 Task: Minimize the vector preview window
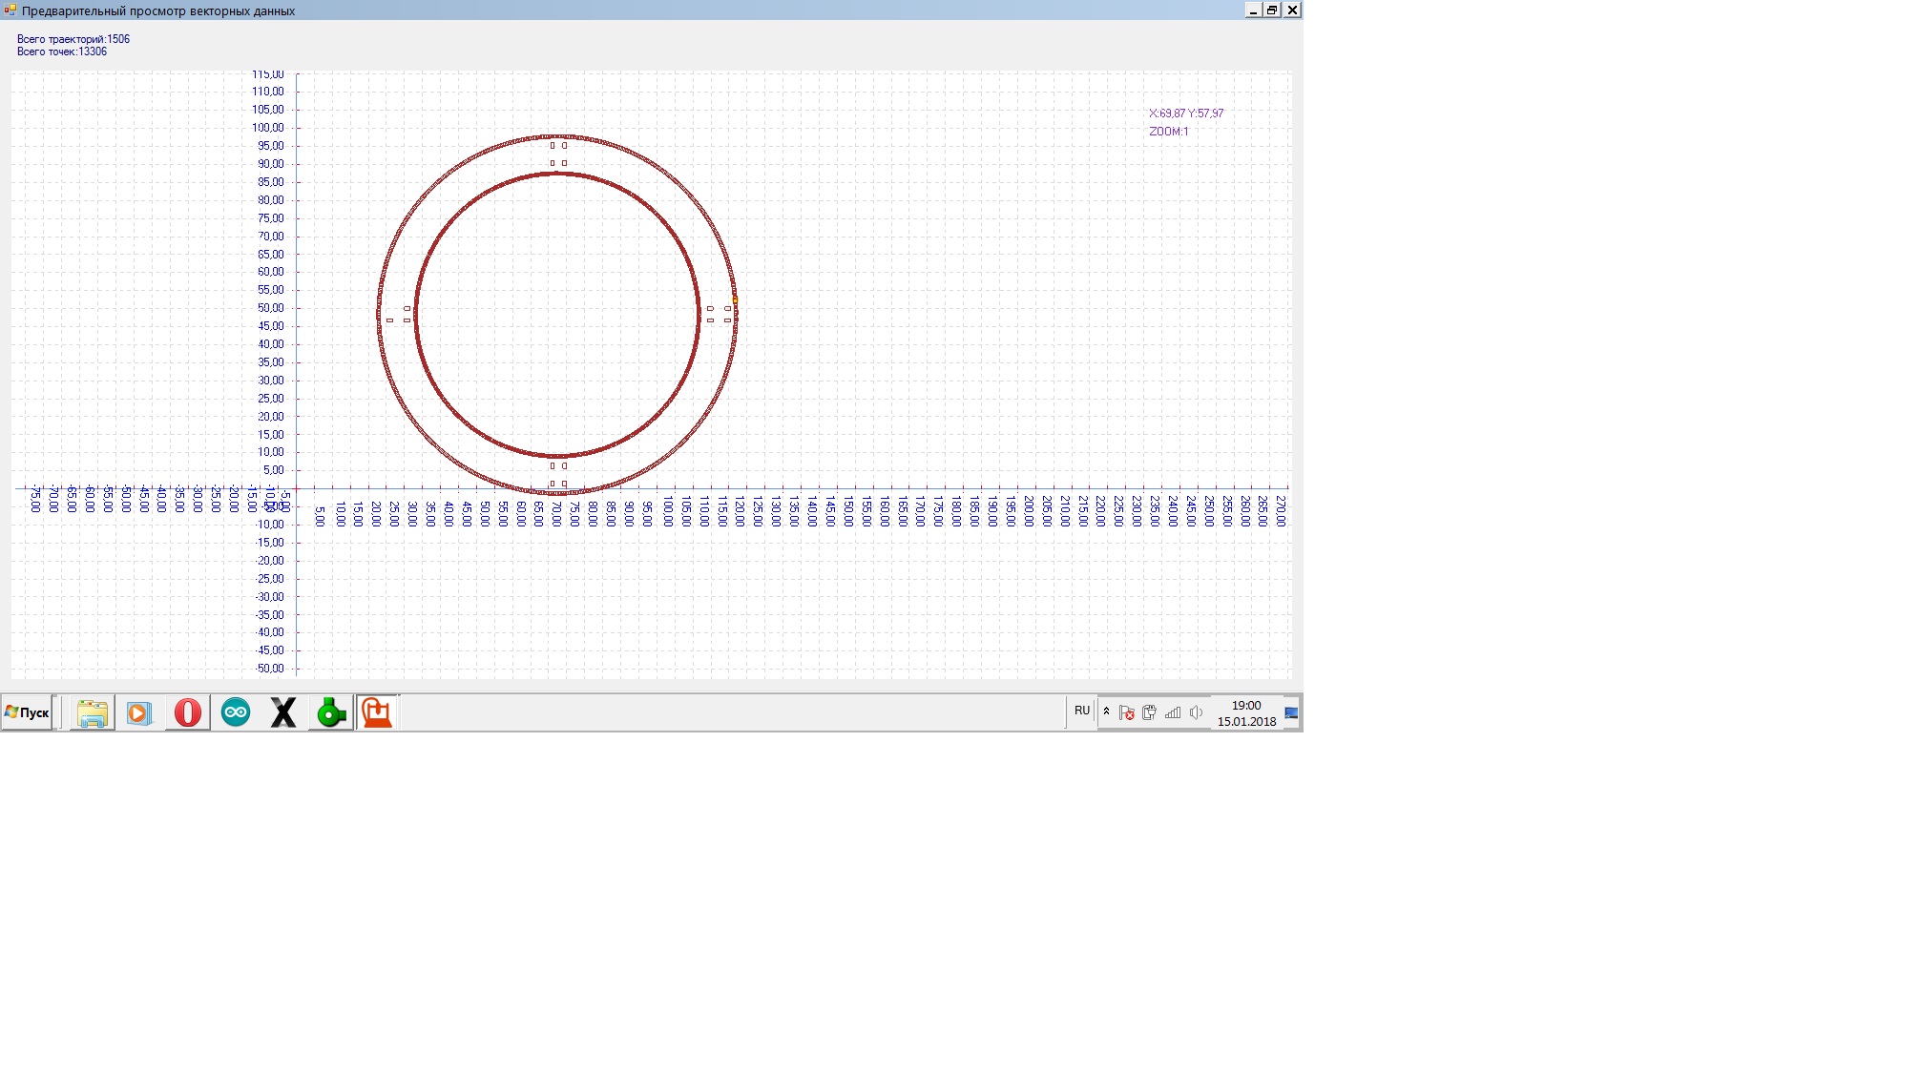tap(1253, 10)
